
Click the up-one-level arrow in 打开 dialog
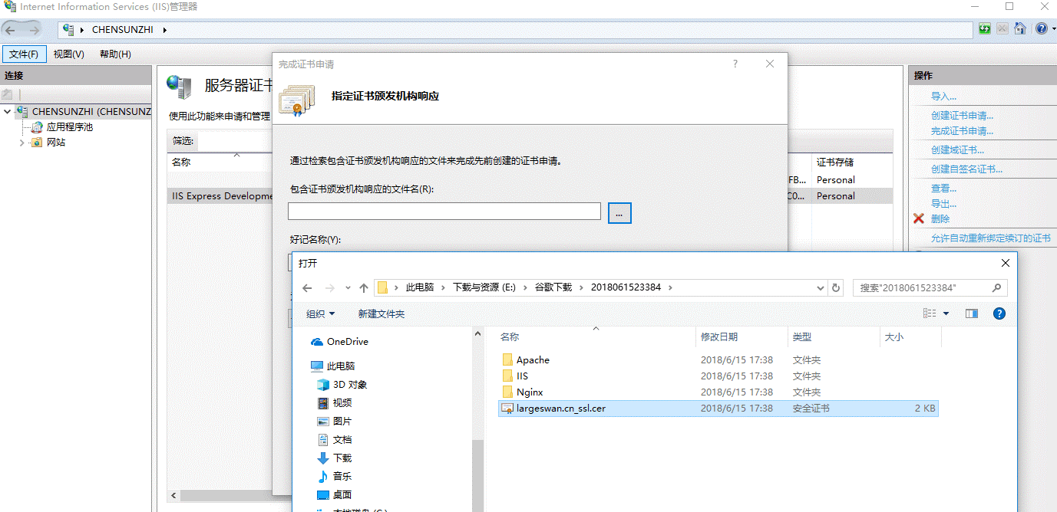click(x=364, y=288)
